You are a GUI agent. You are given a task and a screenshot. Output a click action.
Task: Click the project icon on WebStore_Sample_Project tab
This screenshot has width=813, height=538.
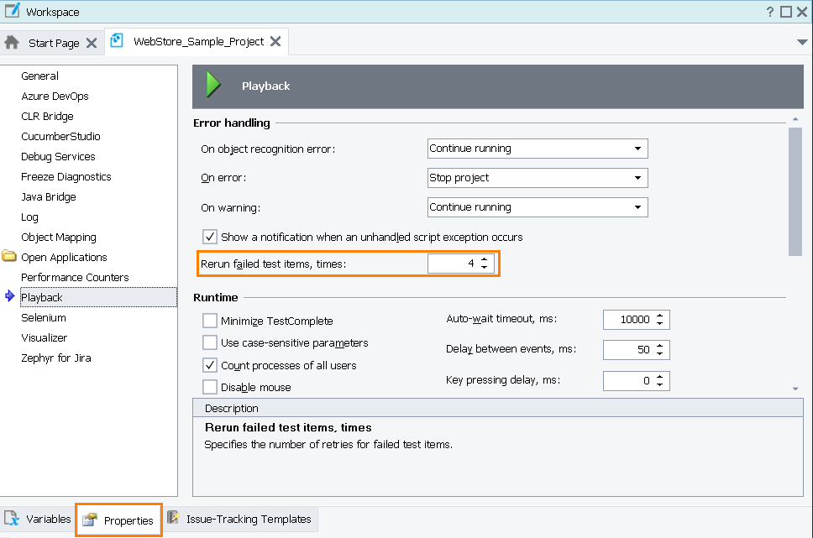(116, 40)
